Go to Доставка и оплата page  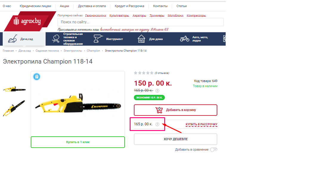coord(92,6)
